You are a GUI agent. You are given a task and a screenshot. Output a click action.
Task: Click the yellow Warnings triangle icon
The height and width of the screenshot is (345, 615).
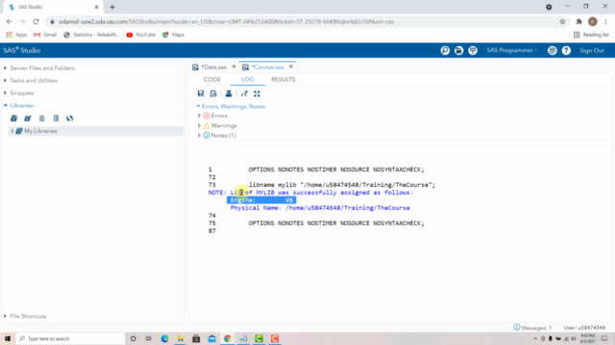(207, 126)
